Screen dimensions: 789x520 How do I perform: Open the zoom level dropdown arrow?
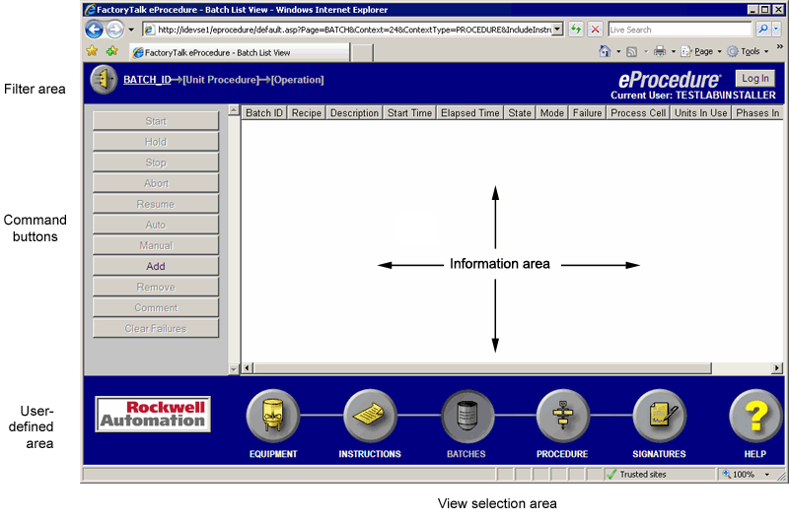(767, 475)
